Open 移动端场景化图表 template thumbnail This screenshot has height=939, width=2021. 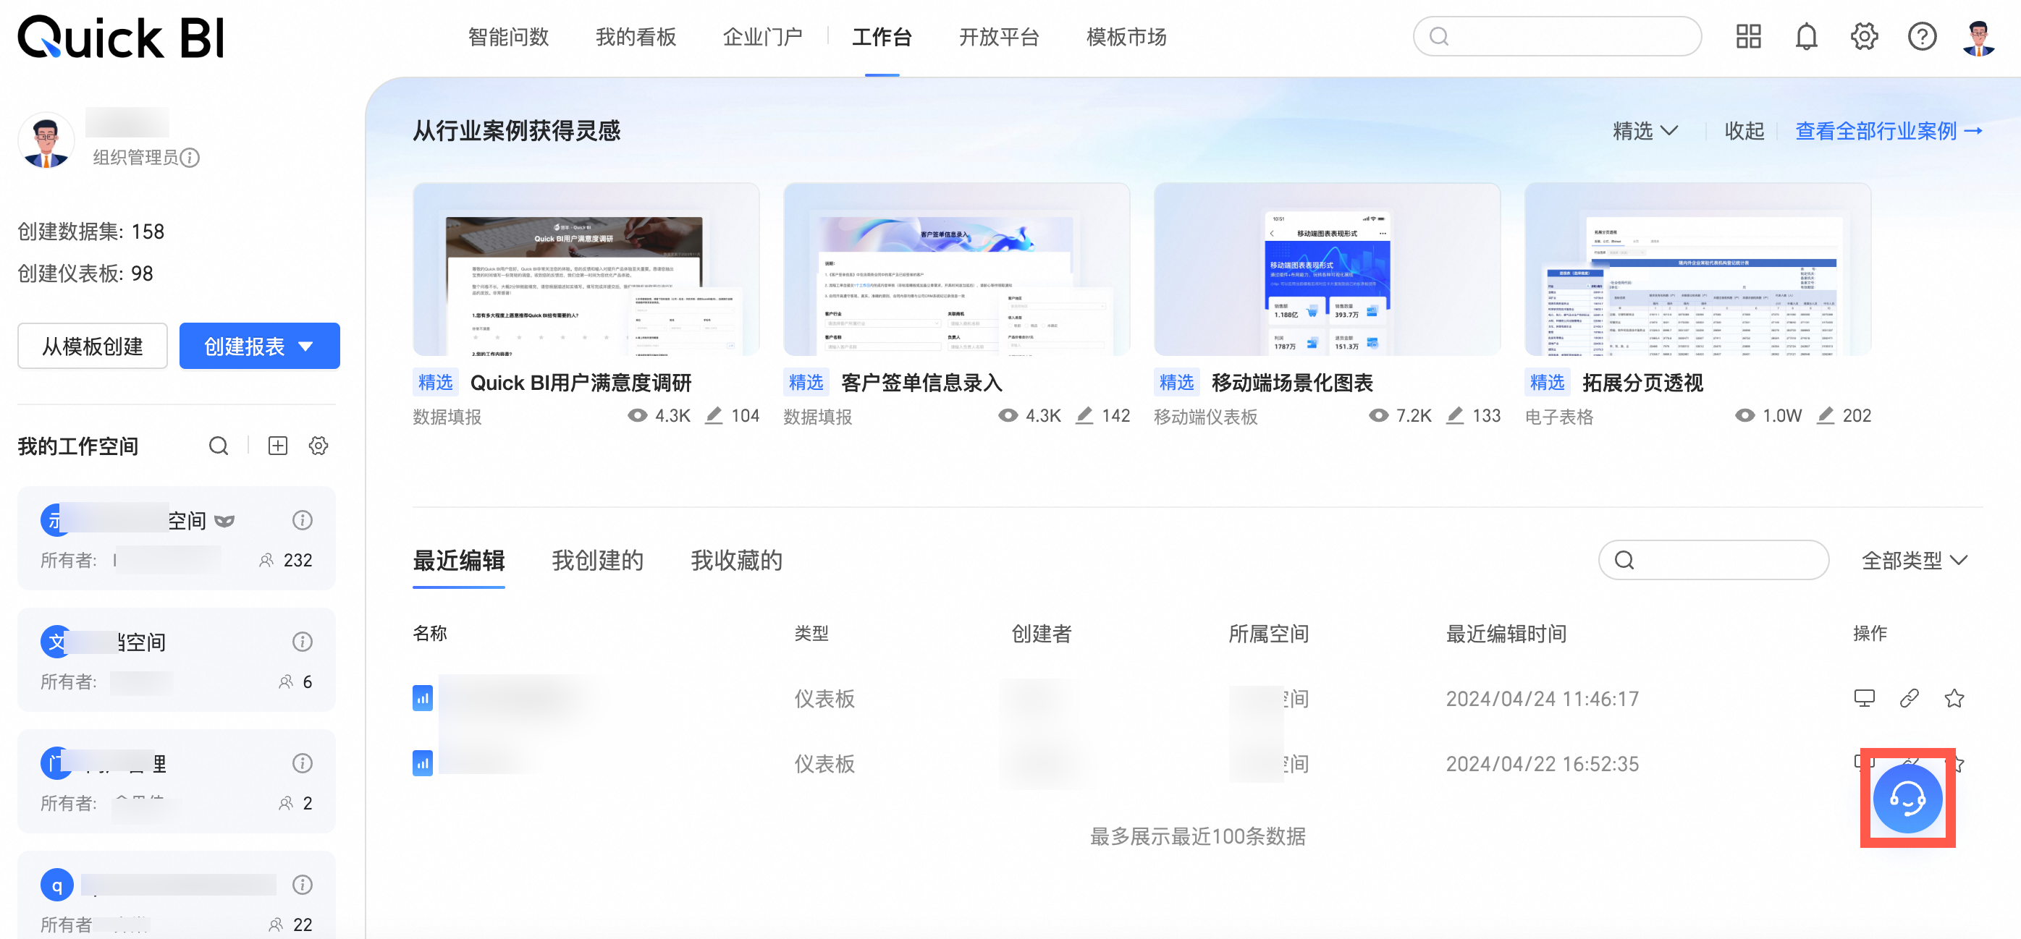(1326, 271)
